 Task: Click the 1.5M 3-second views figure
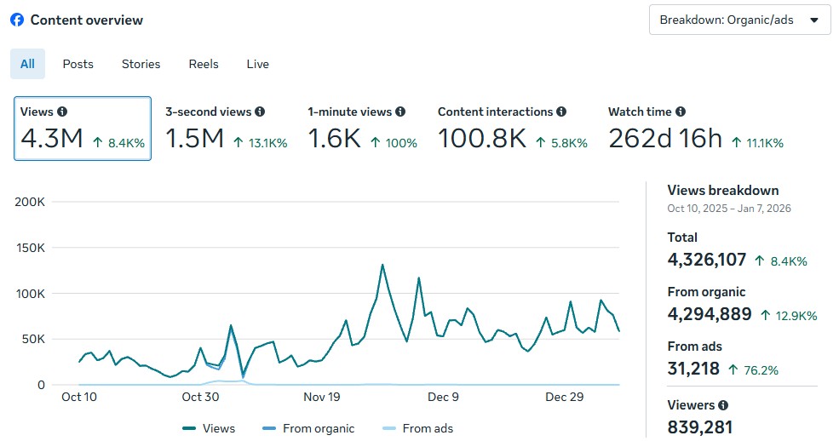[x=195, y=139]
